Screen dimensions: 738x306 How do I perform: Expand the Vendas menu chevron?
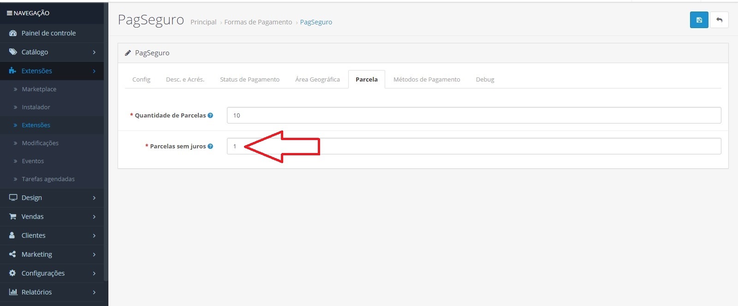click(94, 217)
